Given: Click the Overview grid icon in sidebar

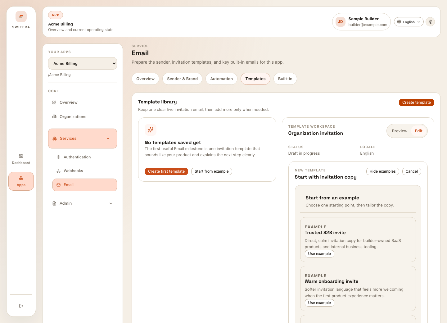Looking at the screenshot, I should [54, 102].
